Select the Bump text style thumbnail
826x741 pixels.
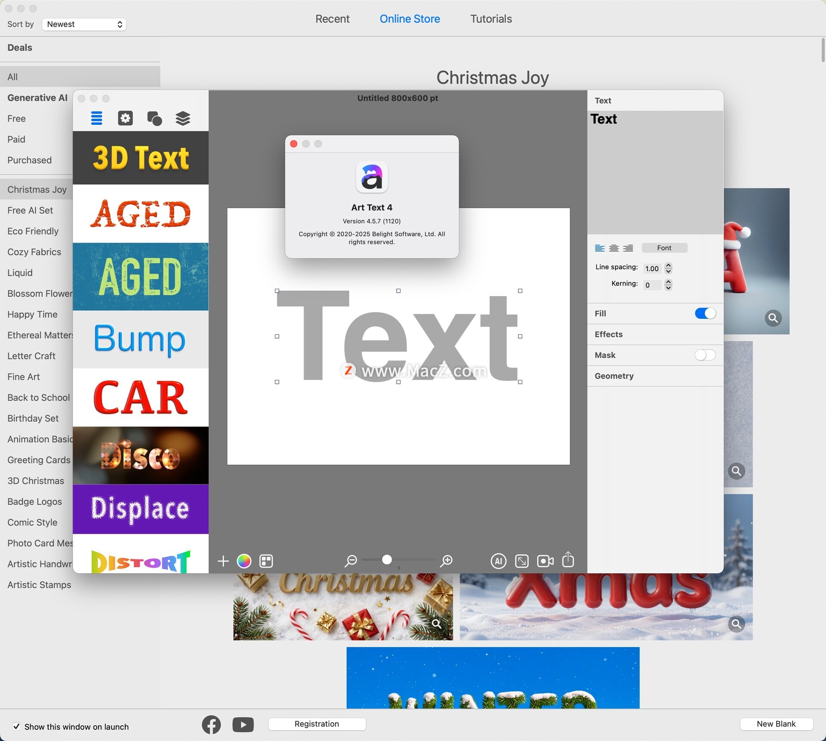140,339
